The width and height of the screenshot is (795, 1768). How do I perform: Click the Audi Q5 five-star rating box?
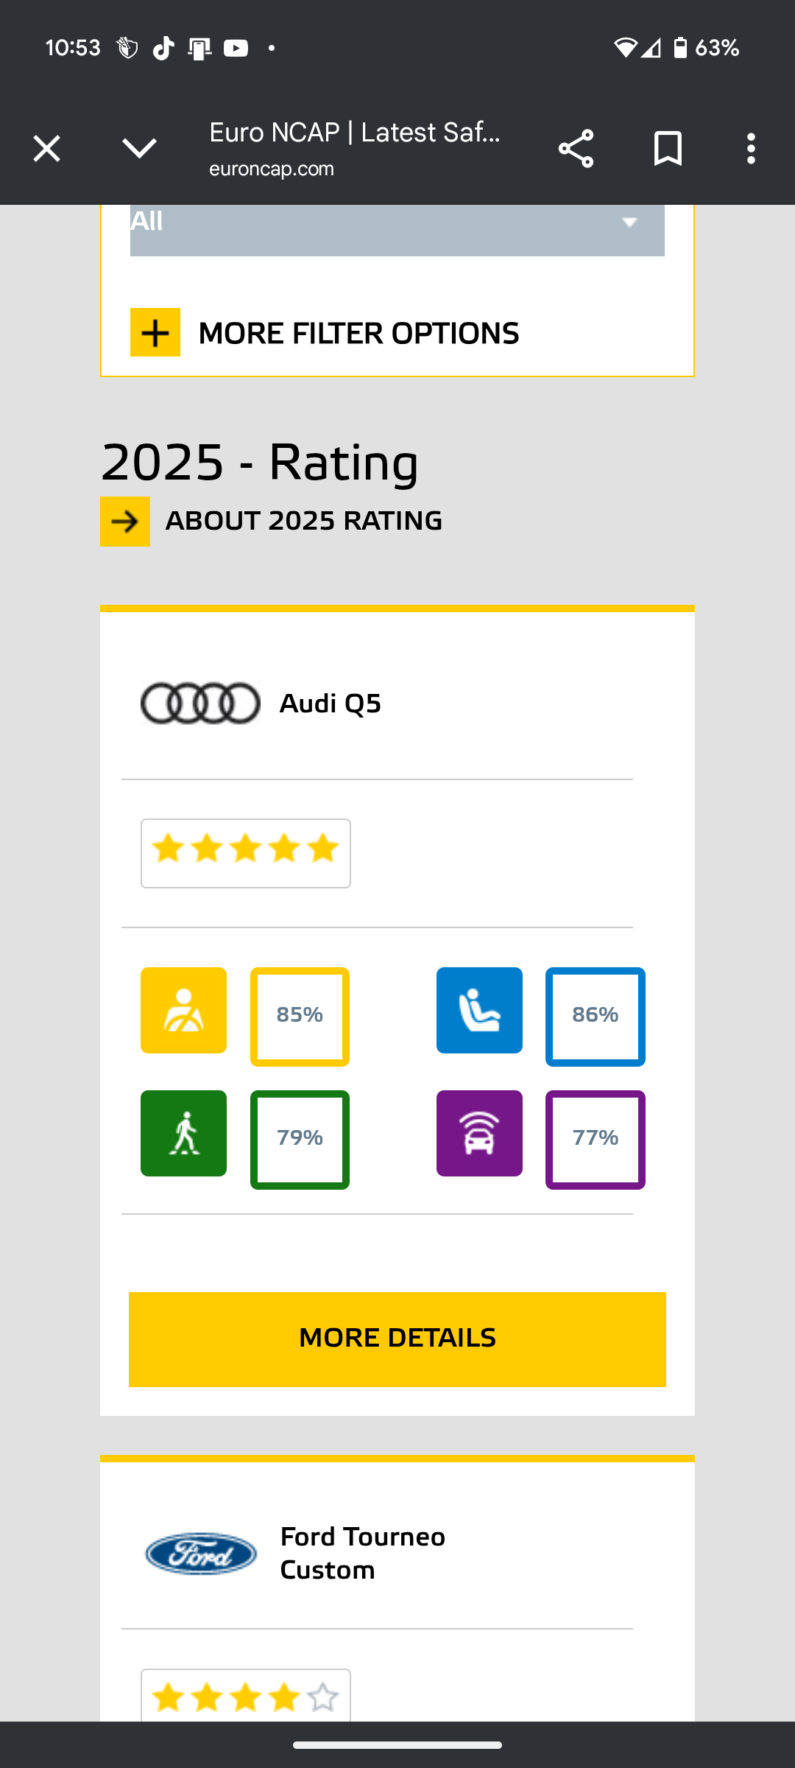pos(246,853)
